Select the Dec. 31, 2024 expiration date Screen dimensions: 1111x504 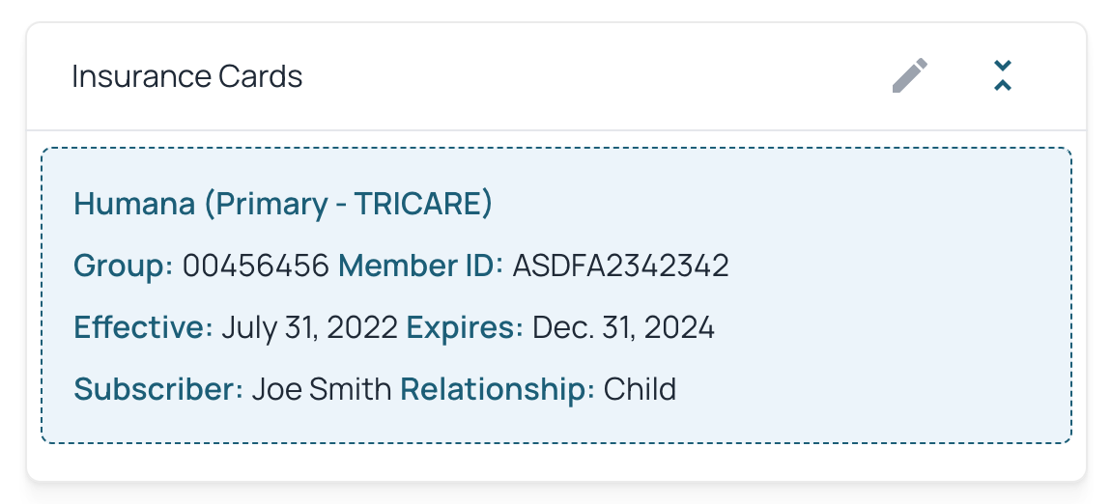pyautogui.click(x=623, y=327)
